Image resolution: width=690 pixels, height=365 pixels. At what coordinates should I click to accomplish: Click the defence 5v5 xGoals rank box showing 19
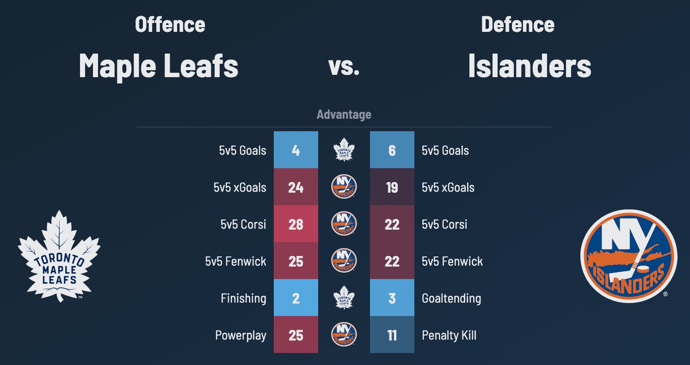coord(392,187)
